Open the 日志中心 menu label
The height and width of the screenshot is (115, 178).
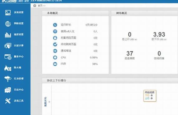[x=19, y=90]
